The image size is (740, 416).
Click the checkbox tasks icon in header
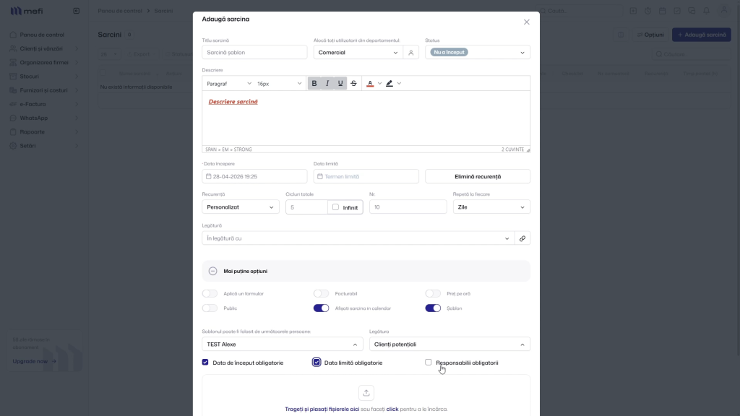tap(677, 11)
